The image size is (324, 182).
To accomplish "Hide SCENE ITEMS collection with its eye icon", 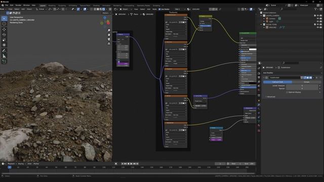I will coord(318,24).
